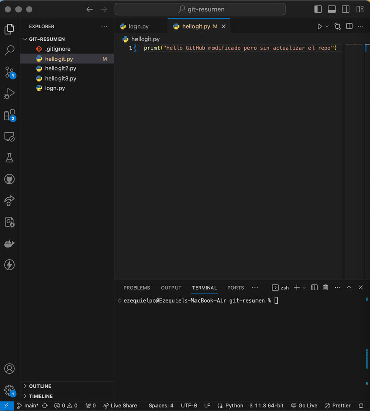
Task: Open Source Control view with 1 change
Action: tap(9, 72)
